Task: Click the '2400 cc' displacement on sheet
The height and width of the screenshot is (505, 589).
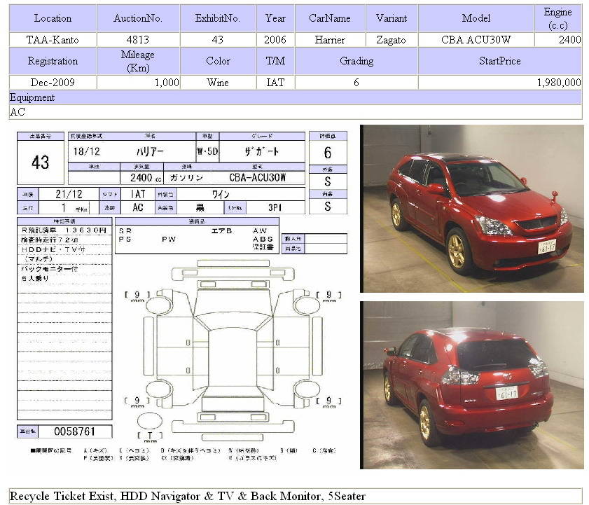Action: click(146, 177)
